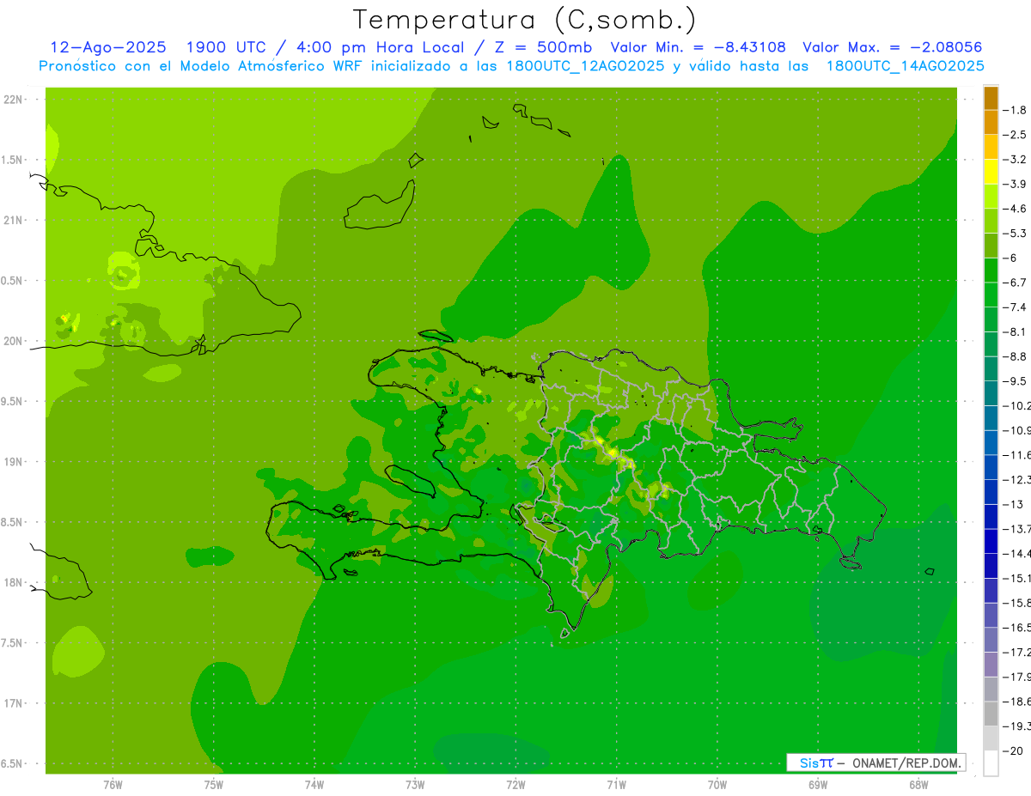Click the '70W' longitude label
Viewport: 1031px width, 796px height.
[717, 784]
